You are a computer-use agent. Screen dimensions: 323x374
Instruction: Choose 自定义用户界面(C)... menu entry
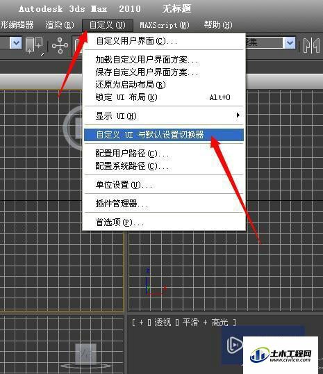[164, 41]
